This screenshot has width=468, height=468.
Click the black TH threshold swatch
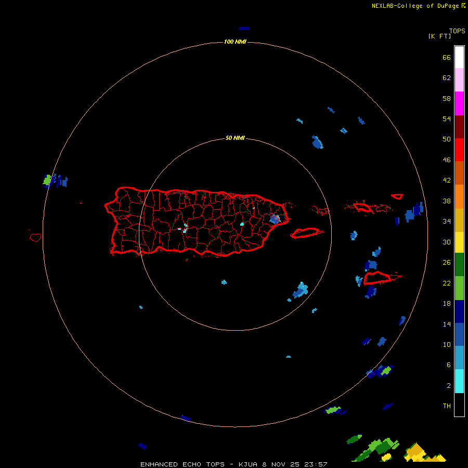tap(459, 405)
